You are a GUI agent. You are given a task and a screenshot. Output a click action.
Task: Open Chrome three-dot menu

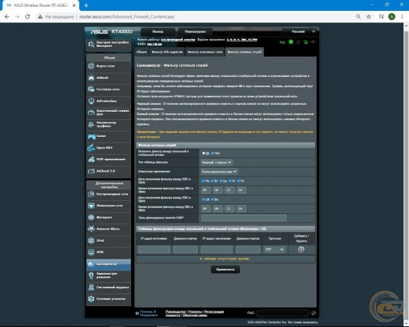tap(402, 16)
